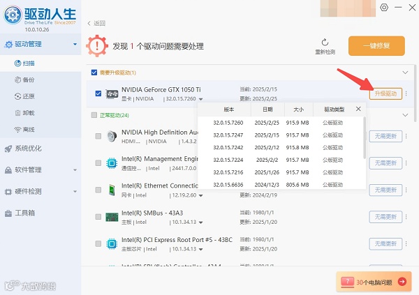Check Intel Ethernet Connection checkbox

[x=98, y=190]
